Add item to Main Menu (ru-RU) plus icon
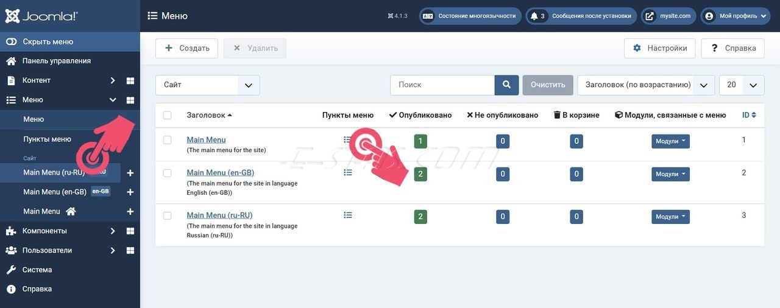This screenshot has width=780, height=308. (130, 173)
